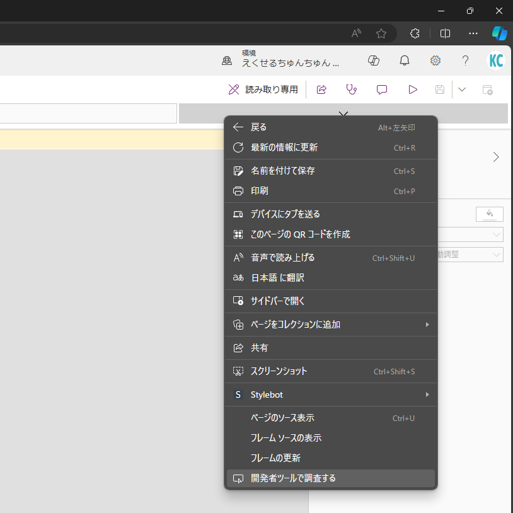Choose スクリーンショット menu item

[x=331, y=371]
